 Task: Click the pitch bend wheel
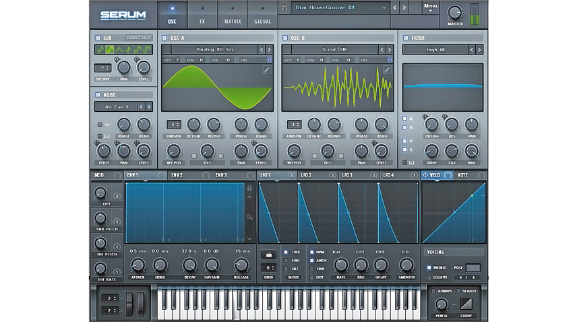coord(129,304)
